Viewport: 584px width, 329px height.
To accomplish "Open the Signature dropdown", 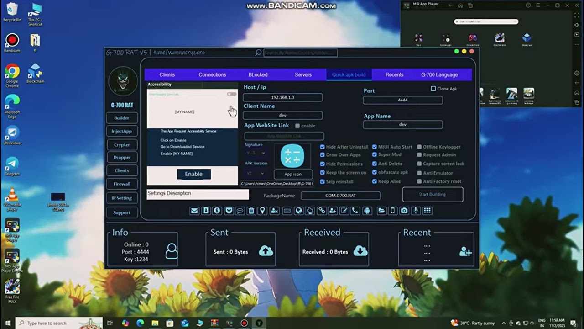I will (255, 153).
